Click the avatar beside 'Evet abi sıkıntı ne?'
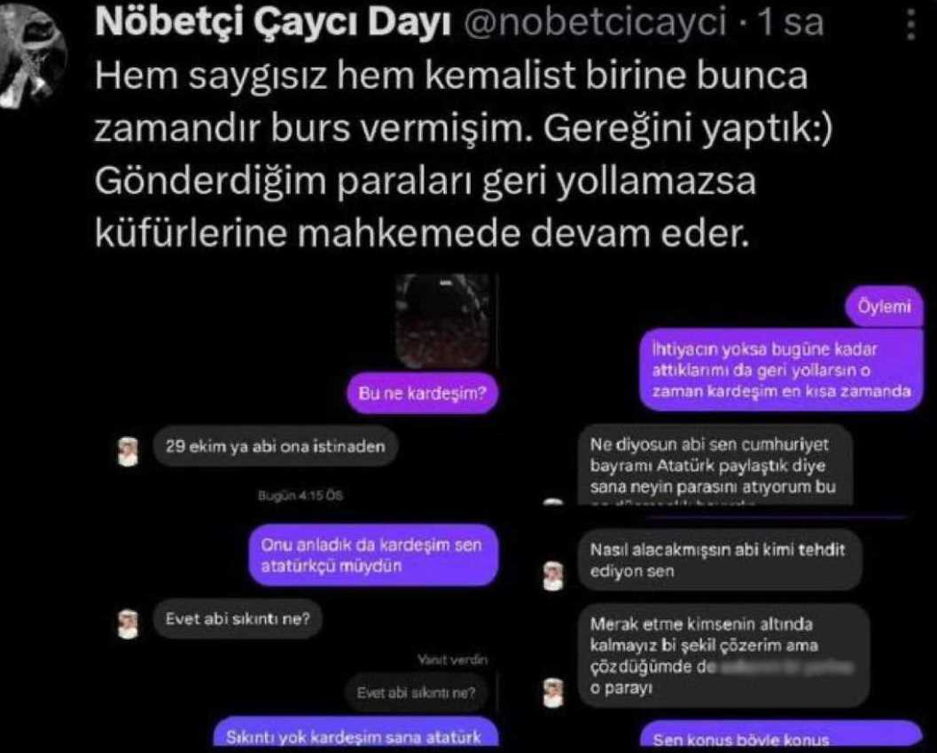Image resolution: width=937 pixels, height=753 pixels. 128,624
